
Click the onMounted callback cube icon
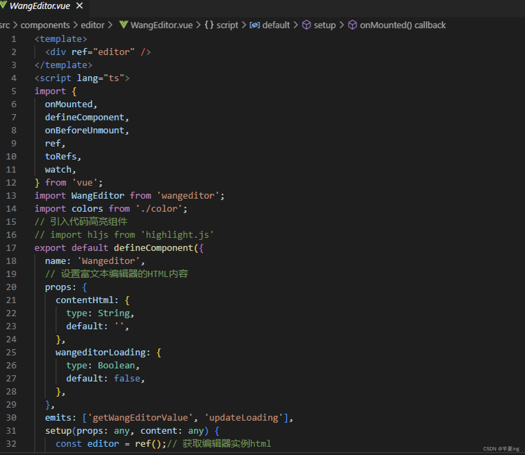coord(352,25)
